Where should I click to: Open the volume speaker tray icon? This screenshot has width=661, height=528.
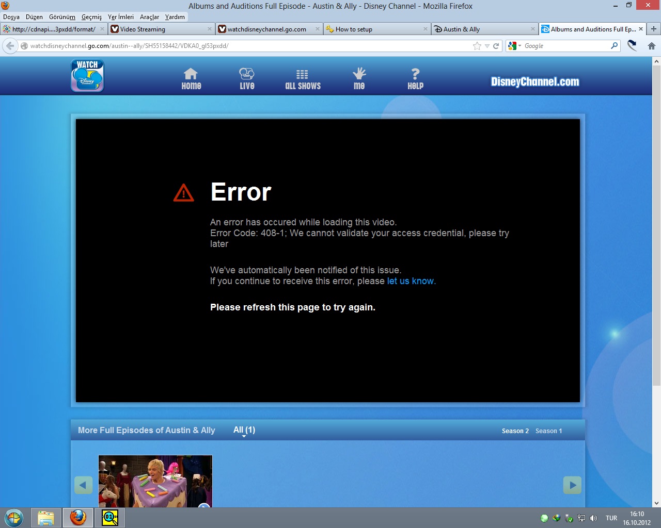point(594,518)
